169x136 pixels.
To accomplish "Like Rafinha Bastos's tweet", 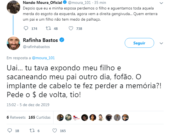I will [x=55, y=130].
